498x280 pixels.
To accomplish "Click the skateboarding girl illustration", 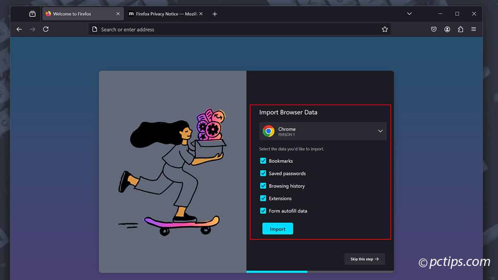I will pos(172,172).
